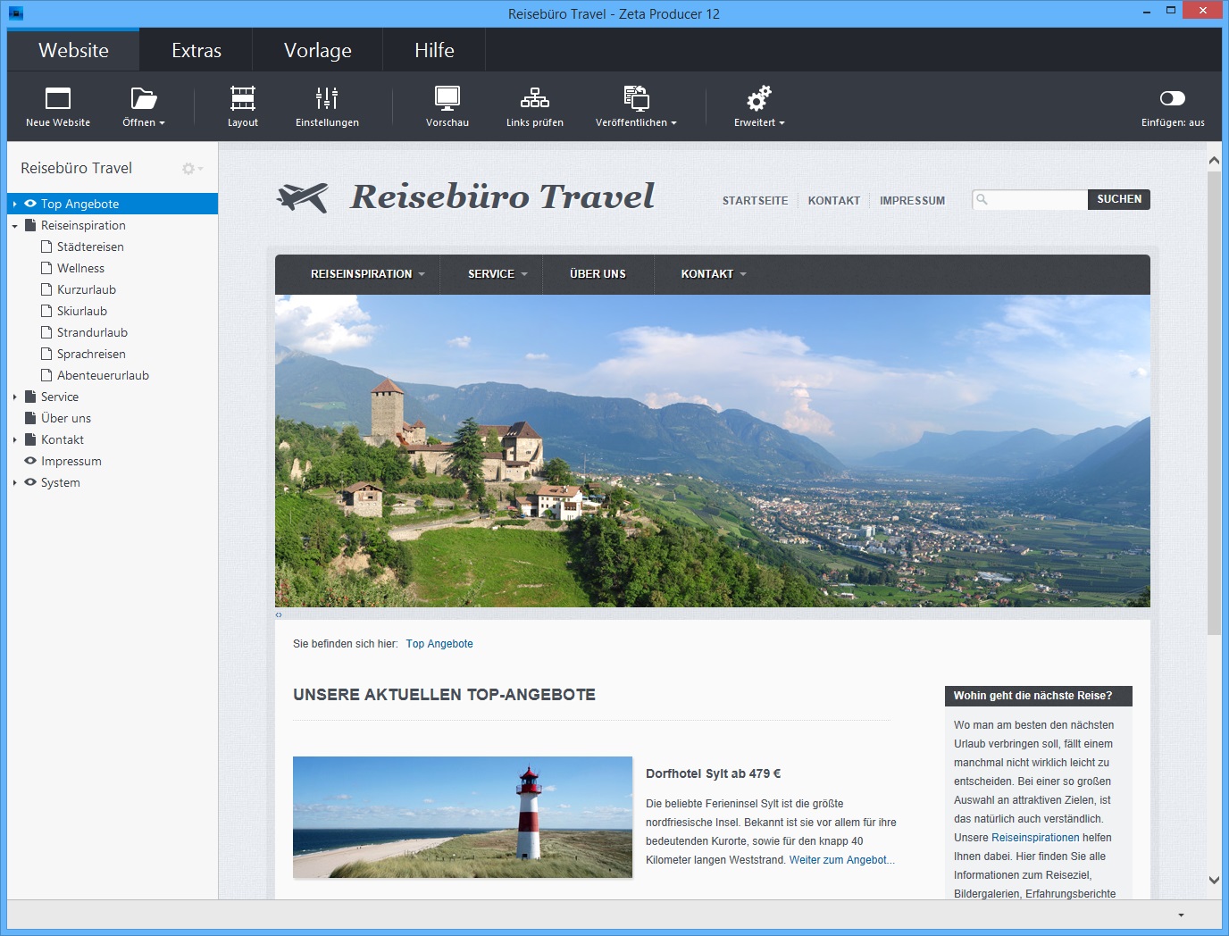Toggle visibility eye icon for Impressum page
The image size is (1229, 936).
30,461
